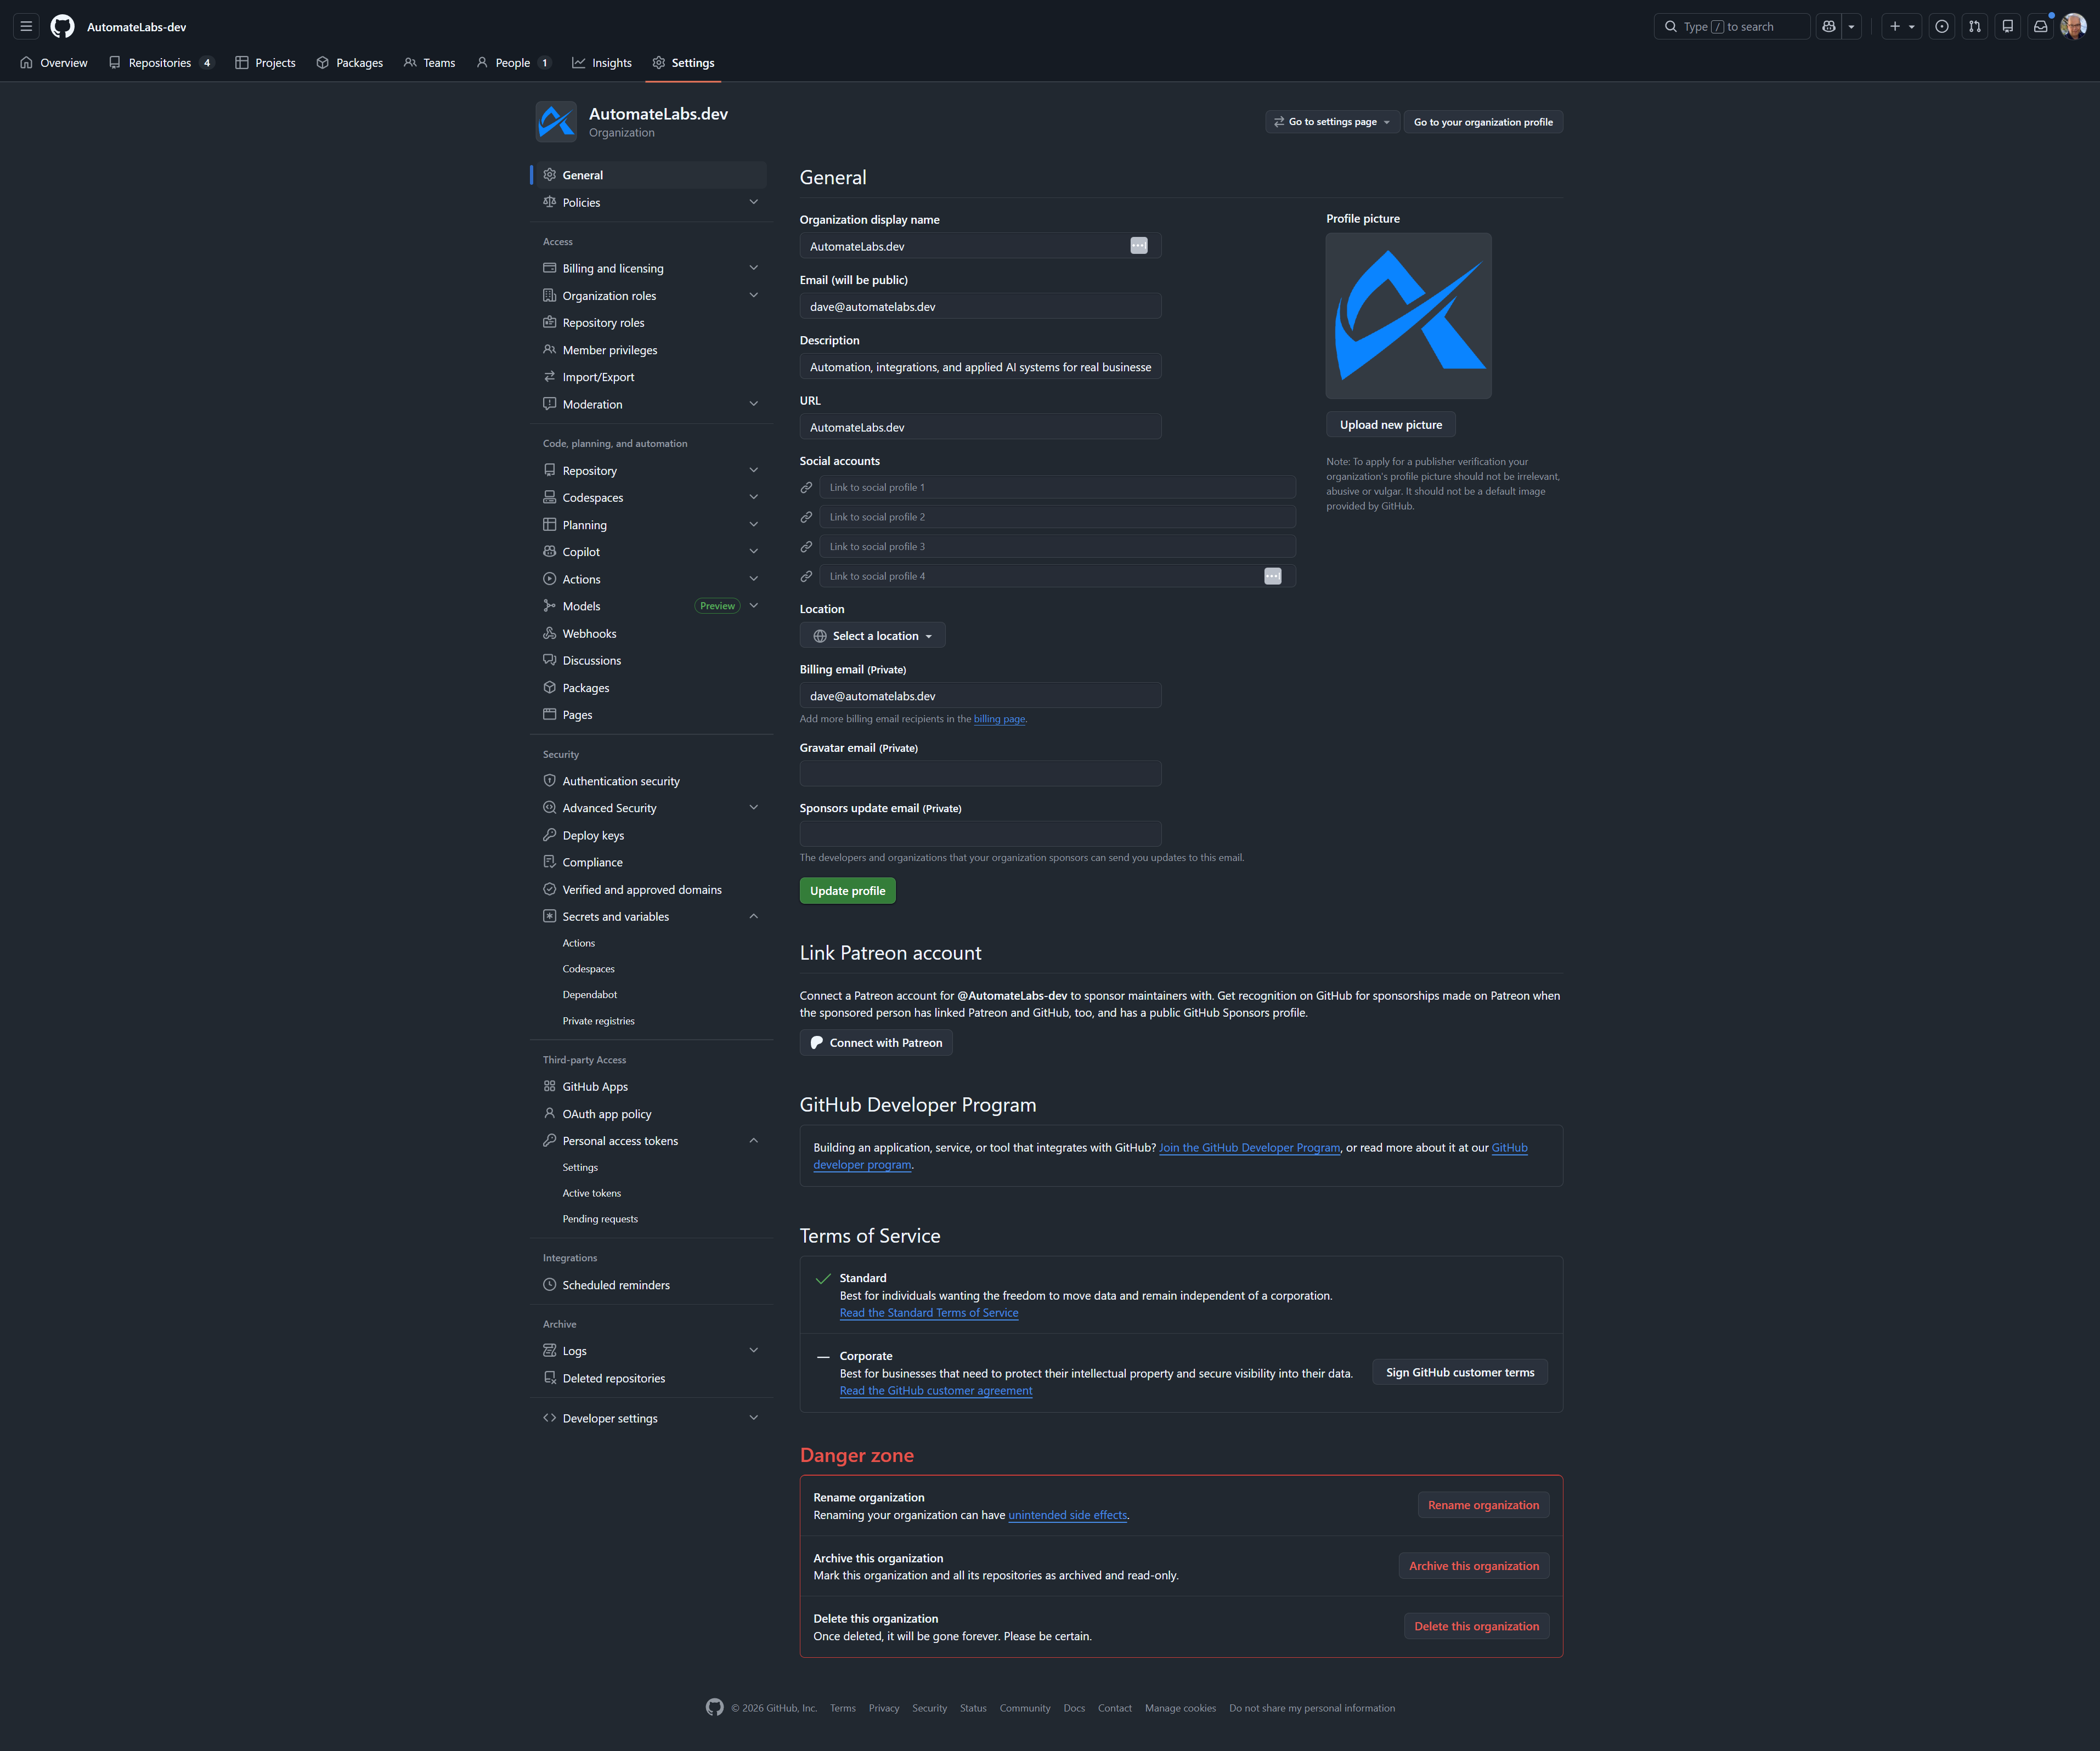
Task: Click the user avatar in top right
Action: coord(2073,27)
